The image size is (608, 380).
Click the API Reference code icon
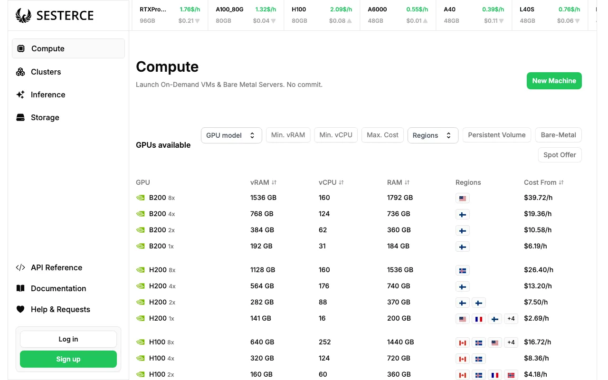click(20, 267)
